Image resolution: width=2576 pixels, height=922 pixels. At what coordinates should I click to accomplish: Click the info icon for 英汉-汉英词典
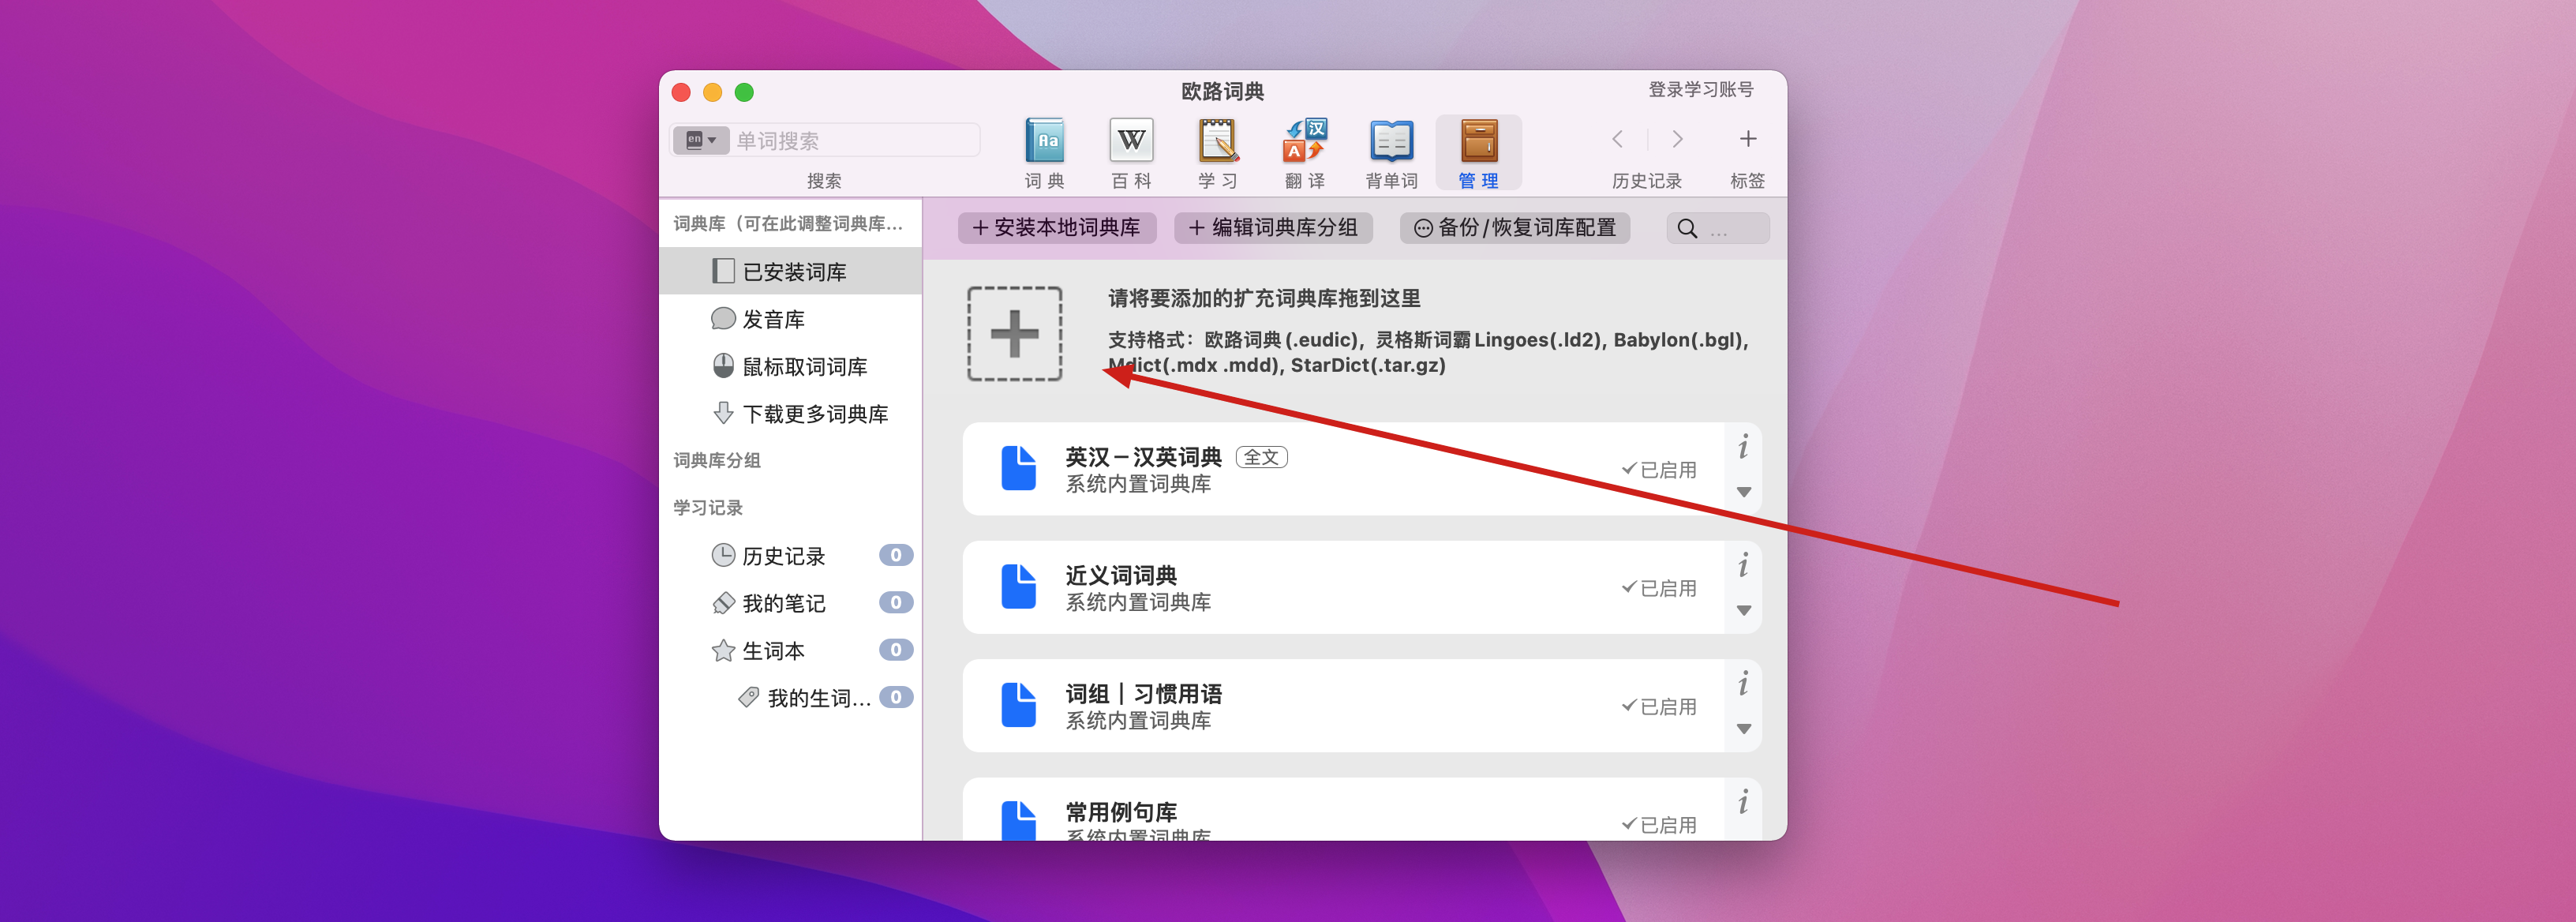(1743, 447)
